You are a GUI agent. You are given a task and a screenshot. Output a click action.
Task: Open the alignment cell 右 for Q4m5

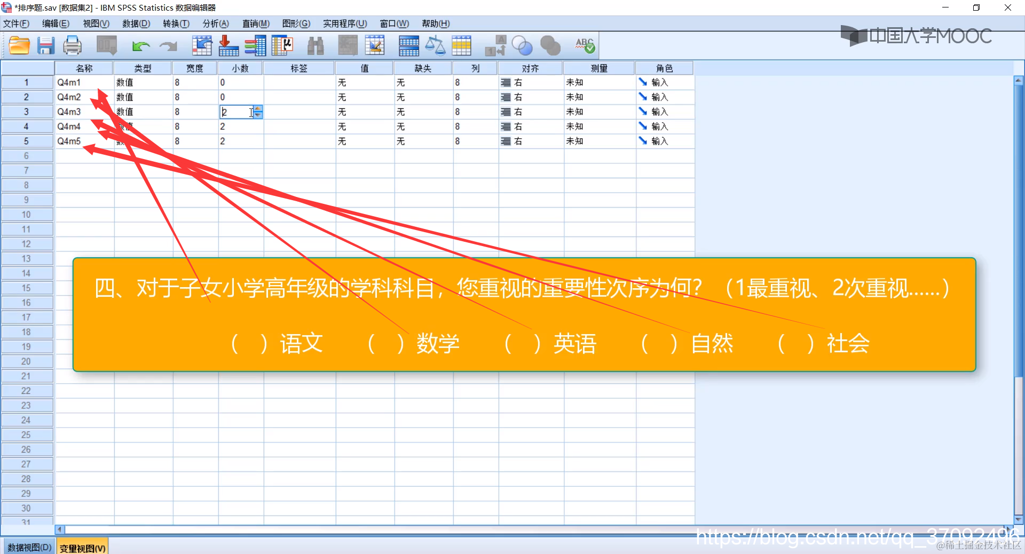point(531,141)
